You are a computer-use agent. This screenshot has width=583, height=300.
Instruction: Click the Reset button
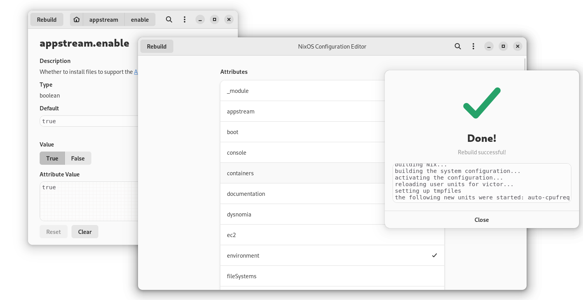pos(54,232)
